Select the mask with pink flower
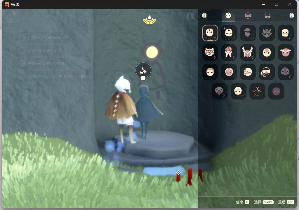 (248, 72)
